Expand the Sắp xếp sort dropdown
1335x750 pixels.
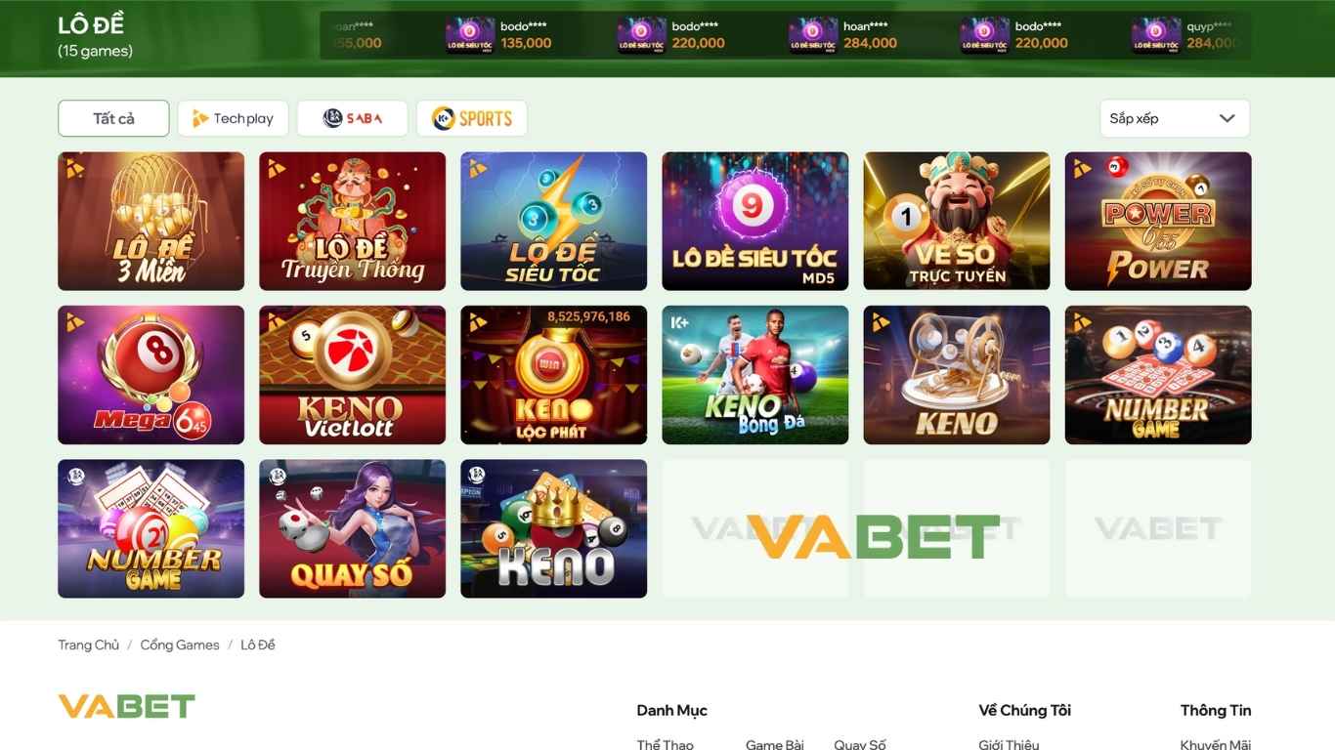click(1174, 118)
